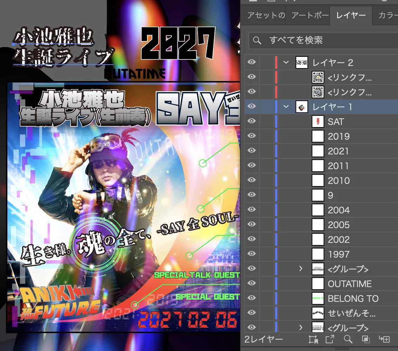The image size is (398, 351).
Task: Hide the レイヤー 1 layer
Action: 252,106
